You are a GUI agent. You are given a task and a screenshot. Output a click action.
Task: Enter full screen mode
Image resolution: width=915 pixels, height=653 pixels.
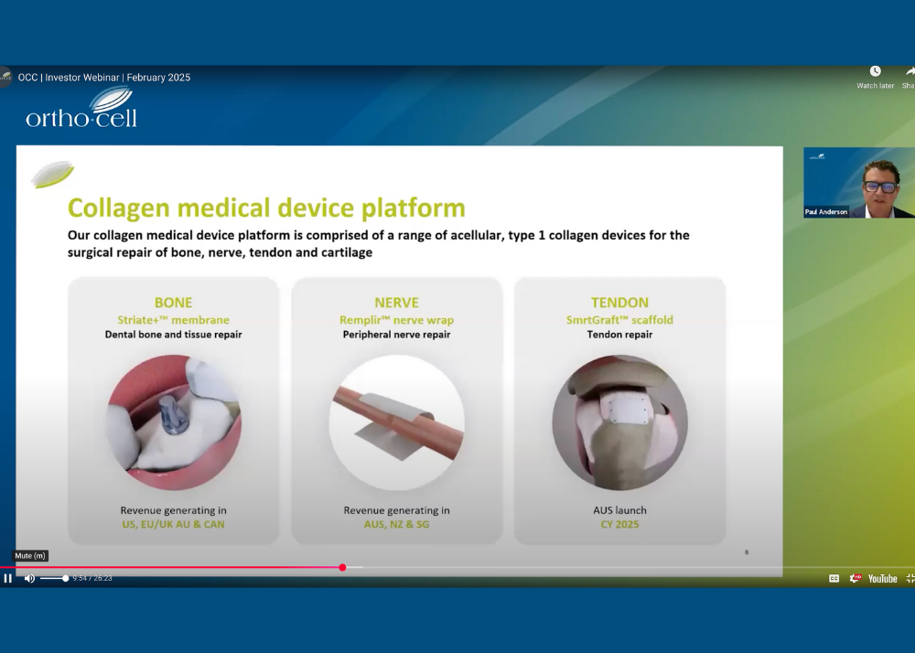[910, 578]
